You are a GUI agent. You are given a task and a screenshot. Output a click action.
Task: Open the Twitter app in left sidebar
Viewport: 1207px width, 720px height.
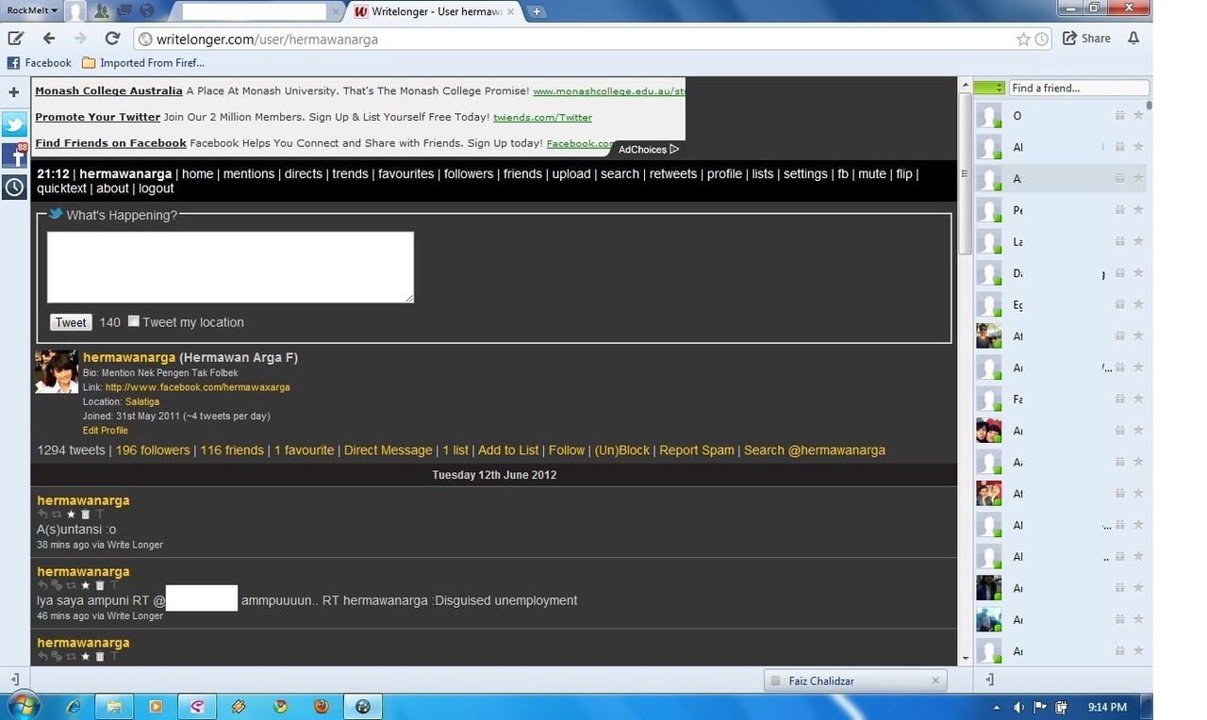click(14, 124)
